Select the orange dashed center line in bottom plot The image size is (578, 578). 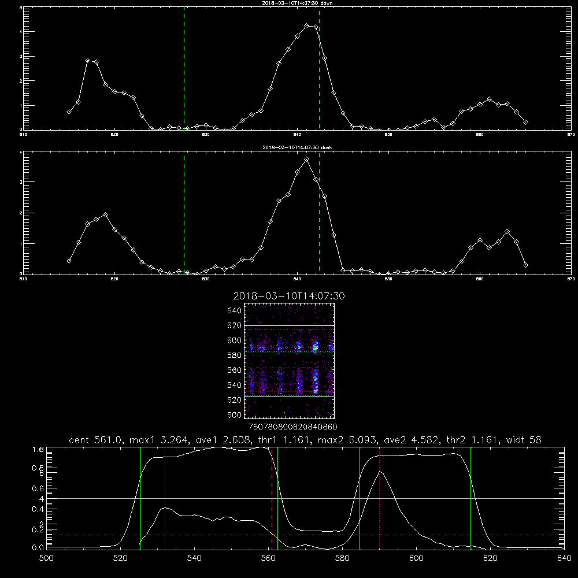click(272, 499)
